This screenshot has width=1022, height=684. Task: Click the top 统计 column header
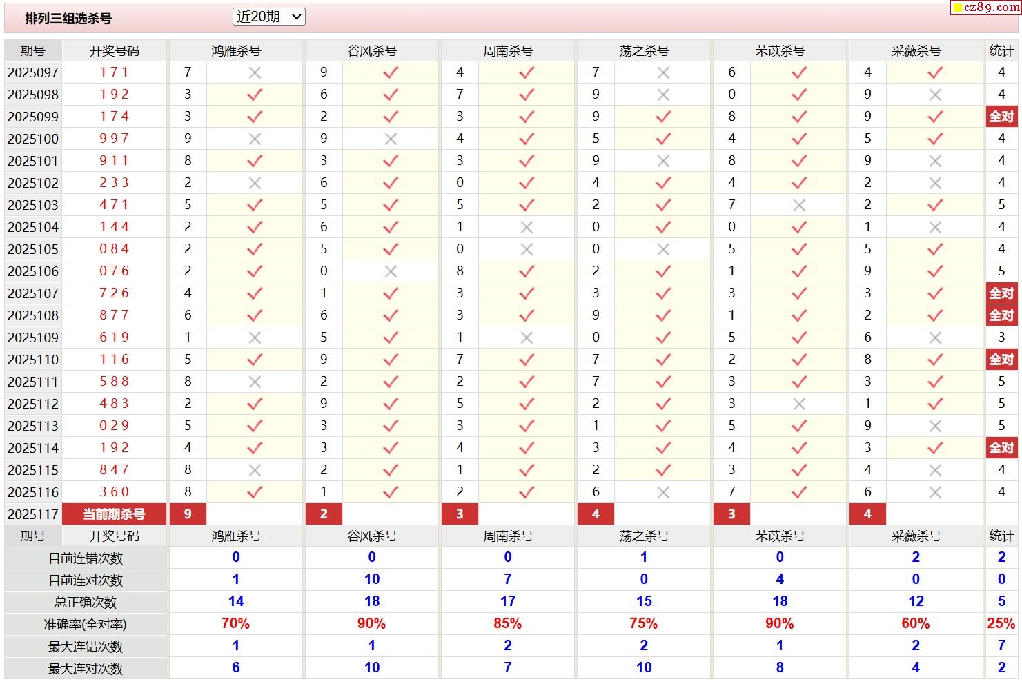(x=1001, y=50)
